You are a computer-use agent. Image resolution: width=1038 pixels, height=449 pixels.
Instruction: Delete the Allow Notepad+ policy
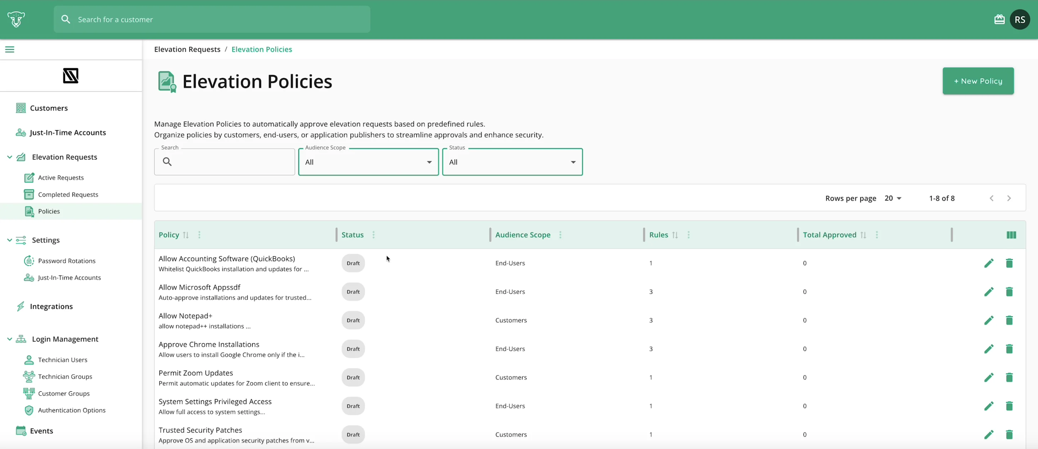[x=1009, y=320]
